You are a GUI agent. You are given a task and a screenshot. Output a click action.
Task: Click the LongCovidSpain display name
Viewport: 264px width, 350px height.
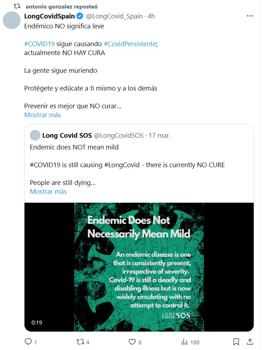coord(49,16)
